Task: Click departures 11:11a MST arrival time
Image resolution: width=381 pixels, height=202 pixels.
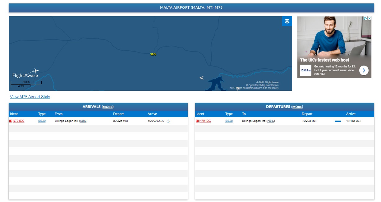Action: coord(354,121)
